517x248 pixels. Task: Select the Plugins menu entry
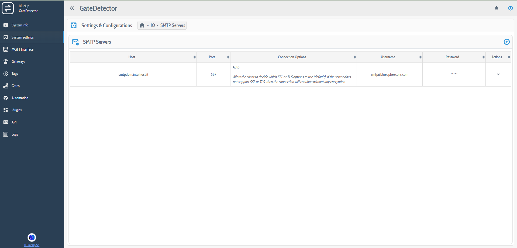point(6,110)
